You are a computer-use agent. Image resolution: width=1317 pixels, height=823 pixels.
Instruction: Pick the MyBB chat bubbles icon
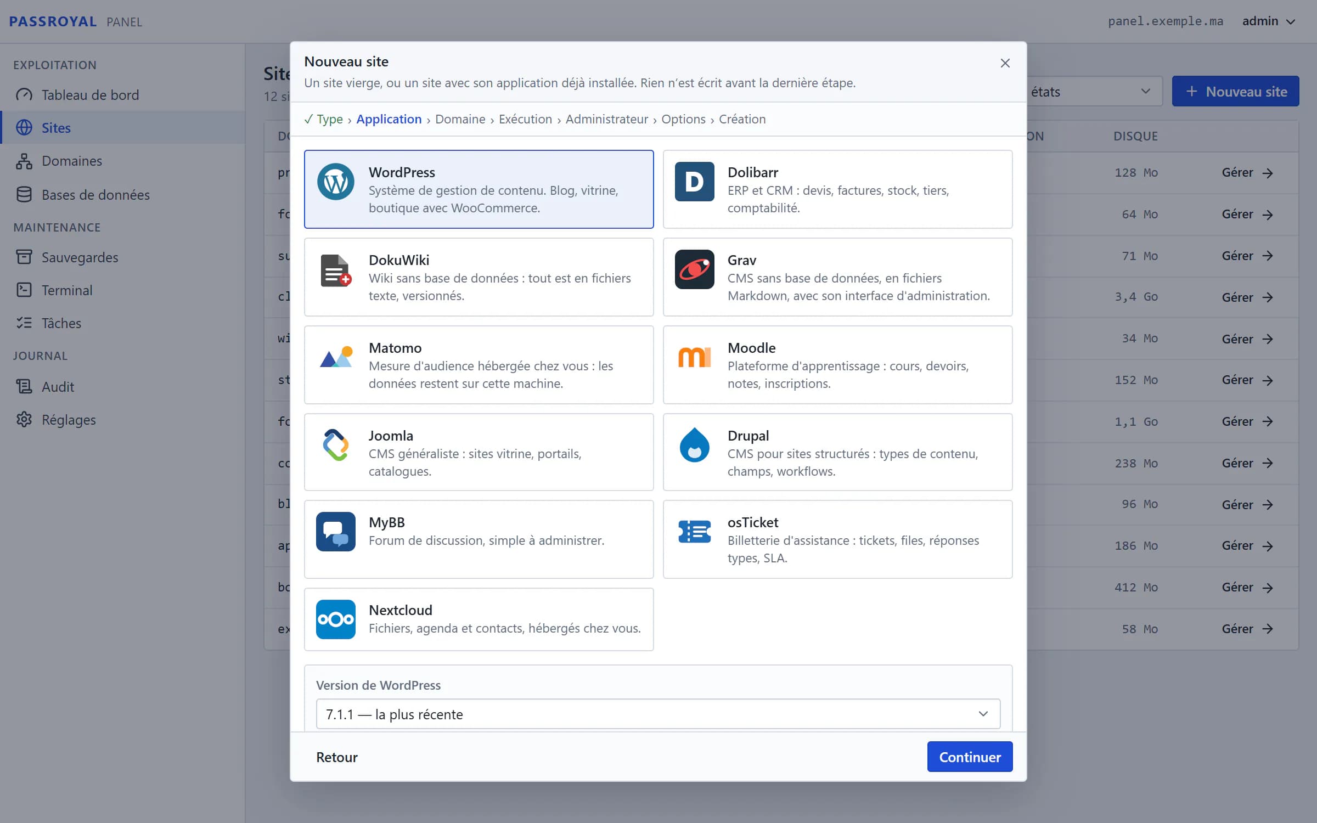tap(335, 532)
